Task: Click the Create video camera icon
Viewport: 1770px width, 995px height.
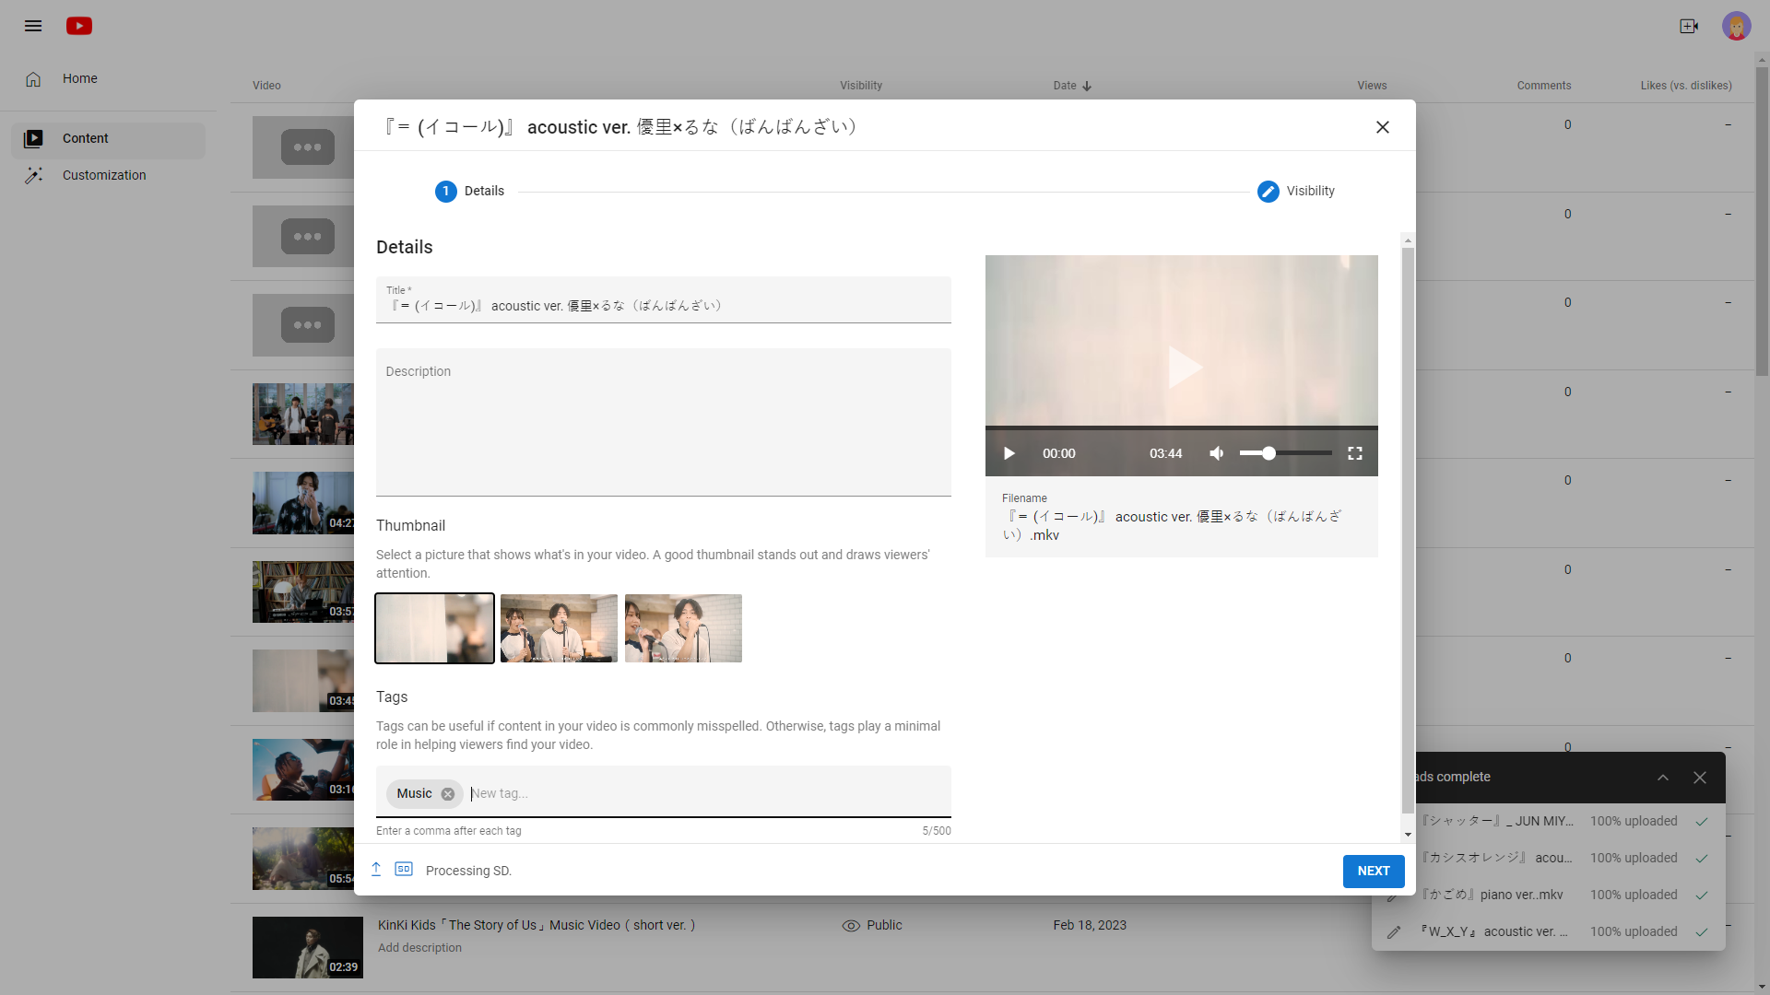Action: pyautogui.click(x=1688, y=26)
